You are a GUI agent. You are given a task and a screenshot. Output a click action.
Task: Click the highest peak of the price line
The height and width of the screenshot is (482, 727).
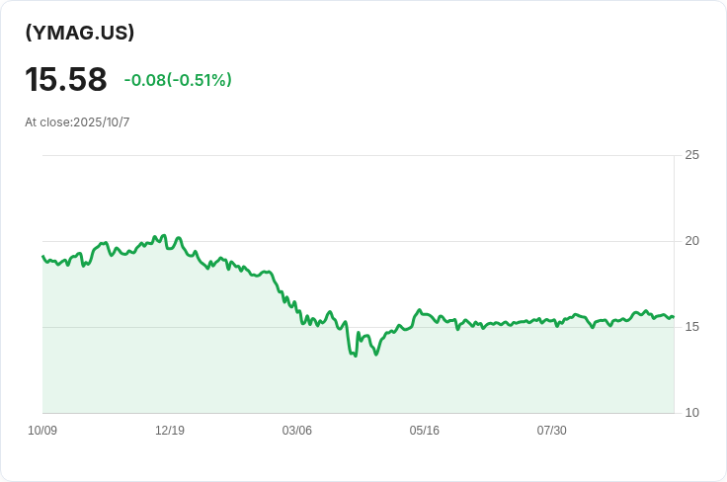tap(164, 236)
